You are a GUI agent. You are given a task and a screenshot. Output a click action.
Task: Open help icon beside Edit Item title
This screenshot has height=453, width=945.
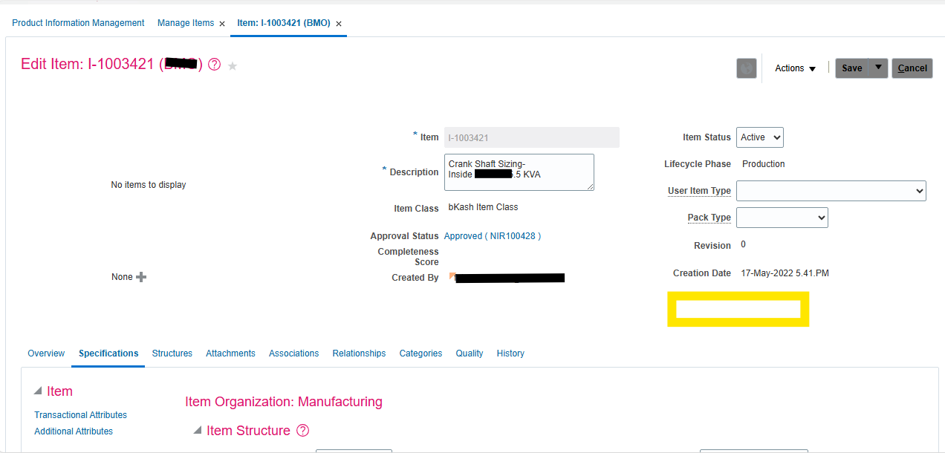[x=215, y=65]
